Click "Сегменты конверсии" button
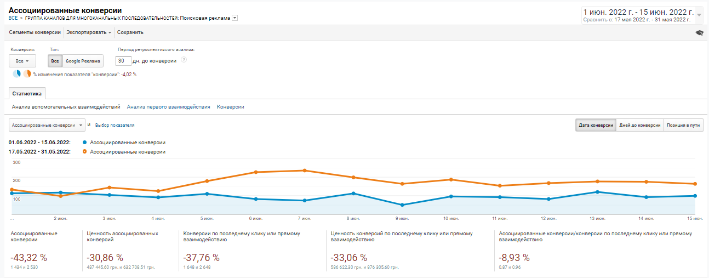709x278 pixels. coord(35,32)
